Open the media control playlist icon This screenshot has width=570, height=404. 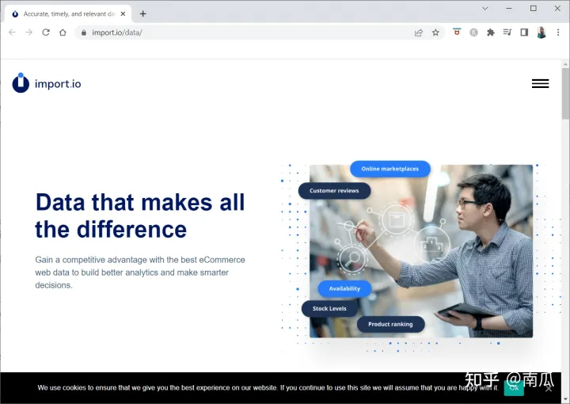tap(507, 32)
